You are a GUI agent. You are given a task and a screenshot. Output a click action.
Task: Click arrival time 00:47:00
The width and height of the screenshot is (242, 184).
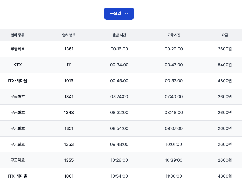click(x=174, y=65)
